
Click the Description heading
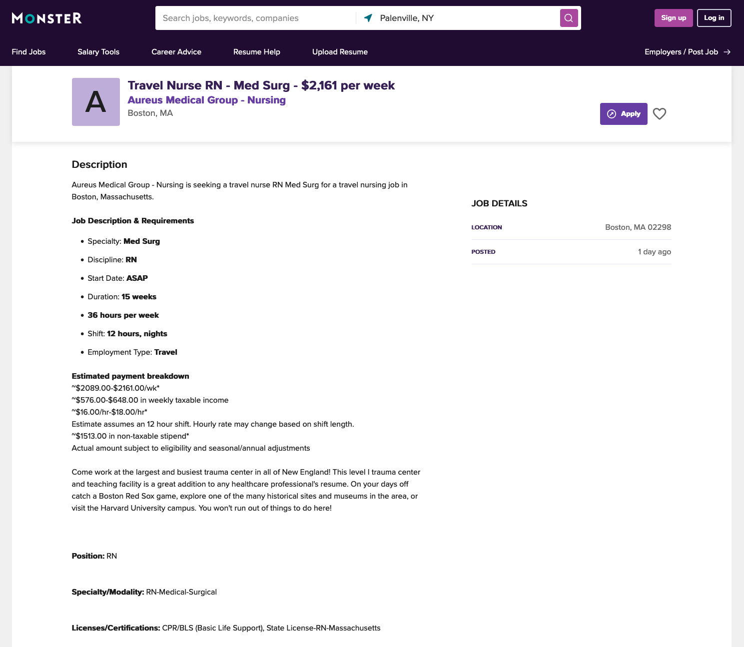tap(99, 164)
